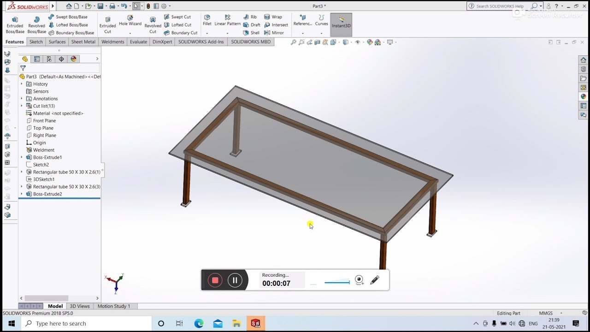This screenshot has height=332, width=590.
Task: Select the Revolved Boss/Base tool
Action: pyautogui.click(x=36, y=25)
